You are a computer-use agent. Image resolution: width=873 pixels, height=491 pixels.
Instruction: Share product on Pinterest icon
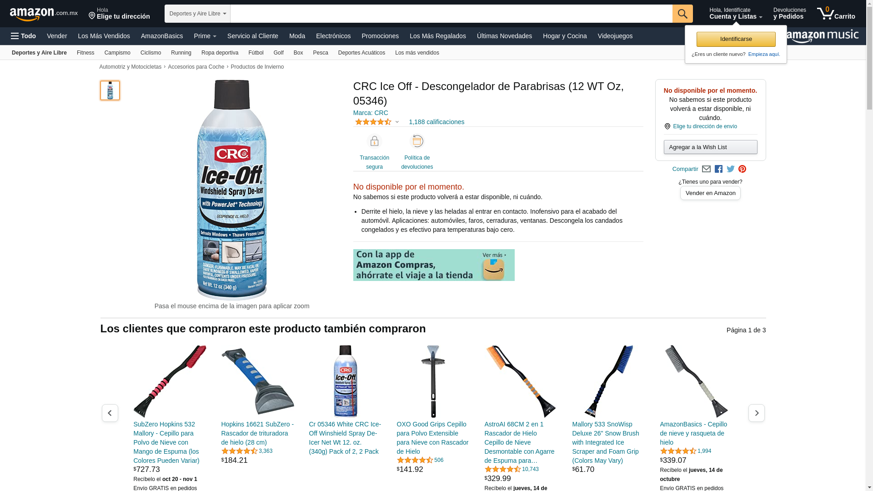pyautogui.click(x=743, y=169)
